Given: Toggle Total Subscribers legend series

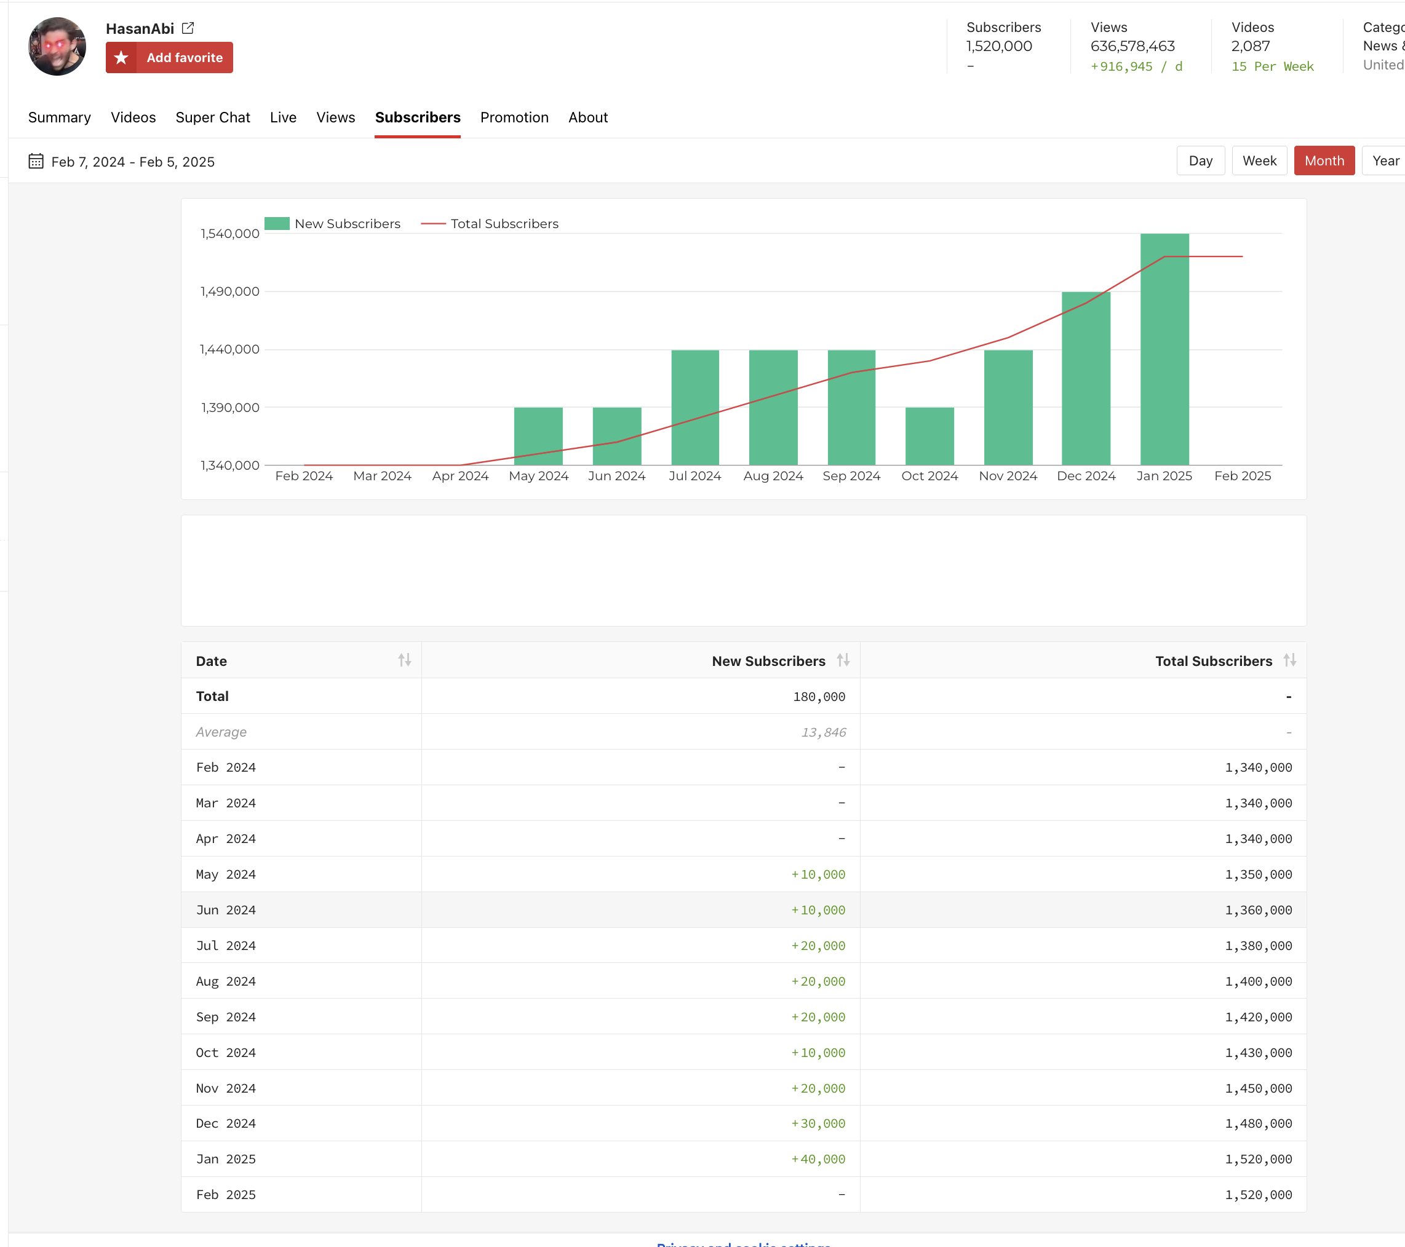Looking at the screenshot, I should (490, 224).
